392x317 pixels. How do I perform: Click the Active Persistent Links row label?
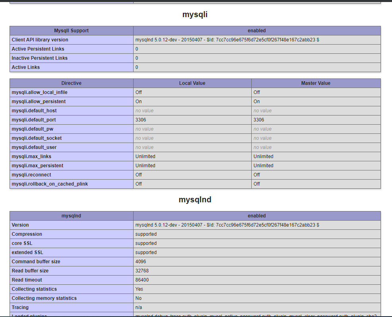[37, 49]
